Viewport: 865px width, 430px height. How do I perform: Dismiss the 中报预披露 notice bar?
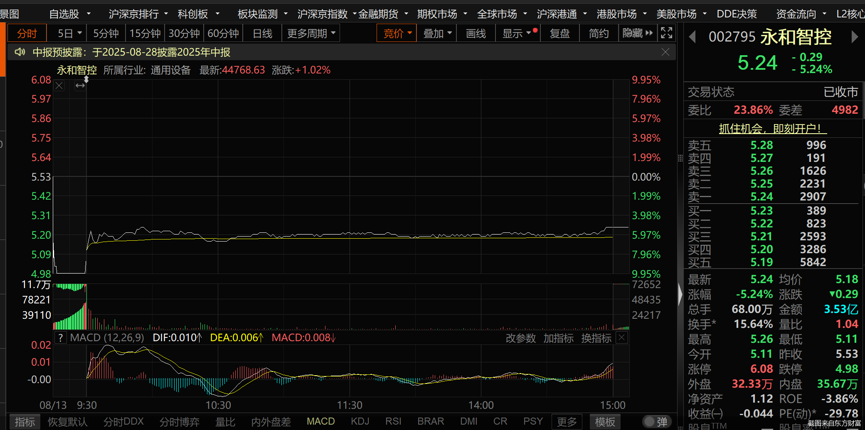pyautogui.click(x=665, y=52)
